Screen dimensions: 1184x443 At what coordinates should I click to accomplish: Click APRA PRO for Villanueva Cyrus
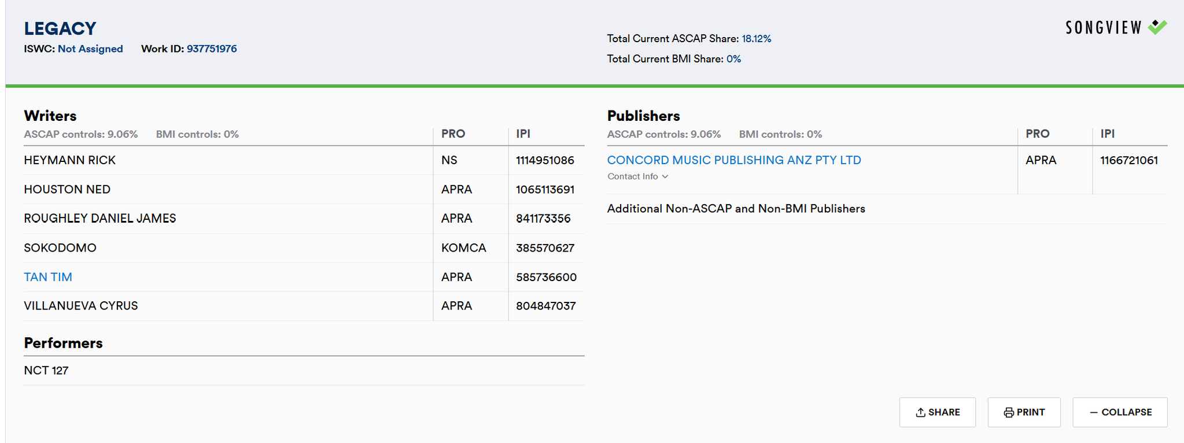click(456, 306)
